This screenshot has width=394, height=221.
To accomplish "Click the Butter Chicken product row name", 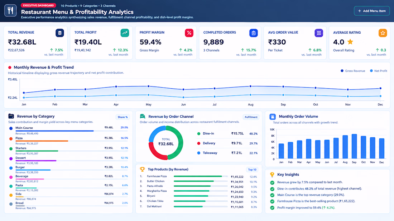I will pyautogui.click(x=156, y=181).
